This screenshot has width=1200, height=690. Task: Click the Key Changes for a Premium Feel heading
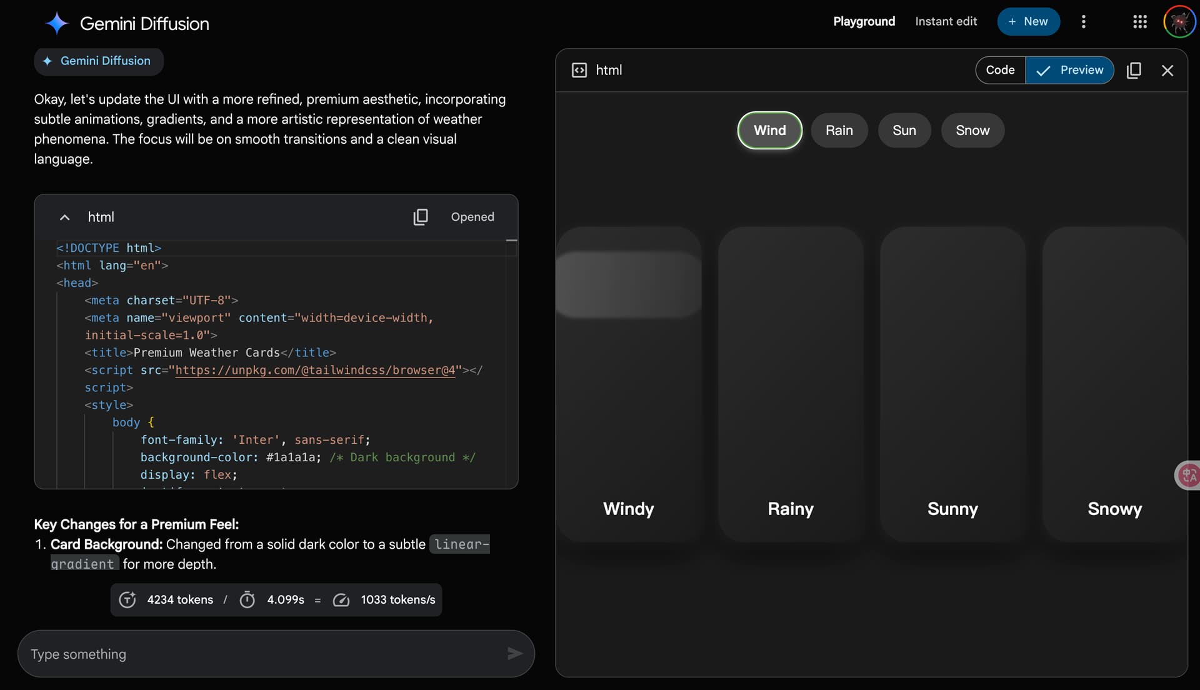click(136, 524)
